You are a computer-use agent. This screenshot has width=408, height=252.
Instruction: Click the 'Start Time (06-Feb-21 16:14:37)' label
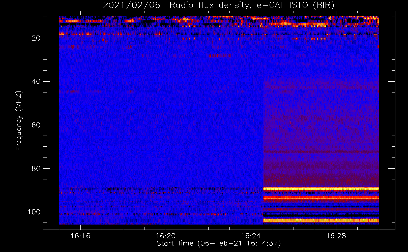[219, 243]
